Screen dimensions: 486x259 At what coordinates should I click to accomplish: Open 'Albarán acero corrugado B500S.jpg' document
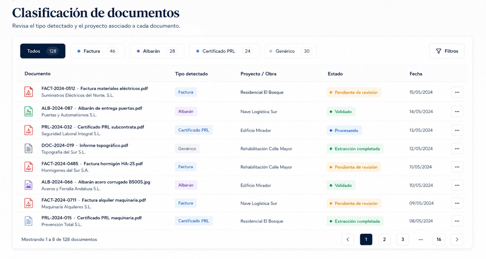click(114, 182)
